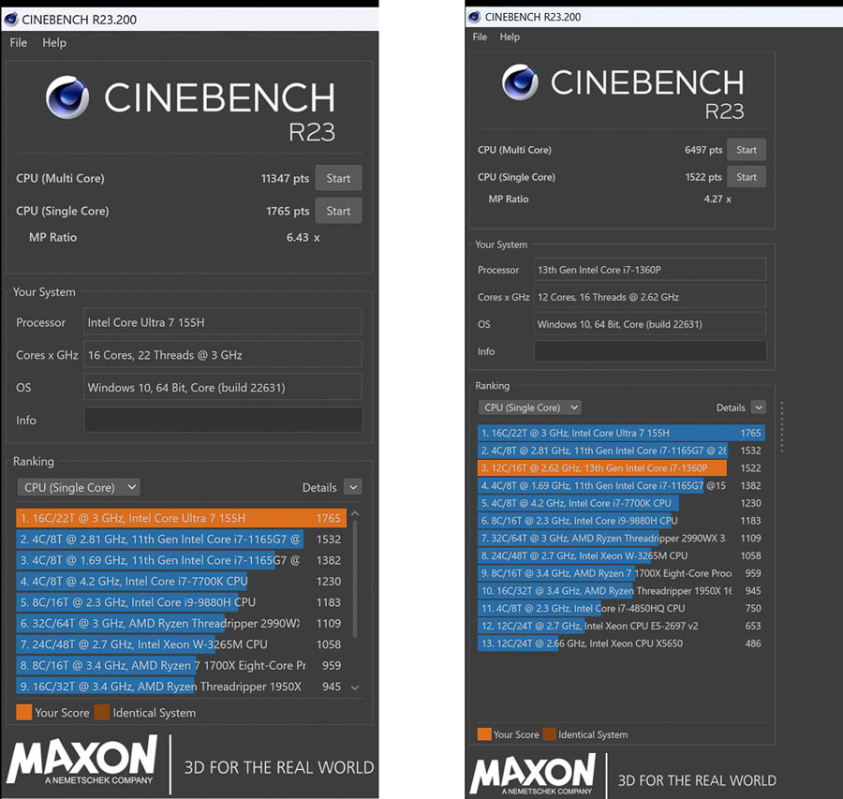The width and height of the screenshot is (843, 799).
Task: Click the Cinebench sphere logo in left window
Action: point(67,96)
